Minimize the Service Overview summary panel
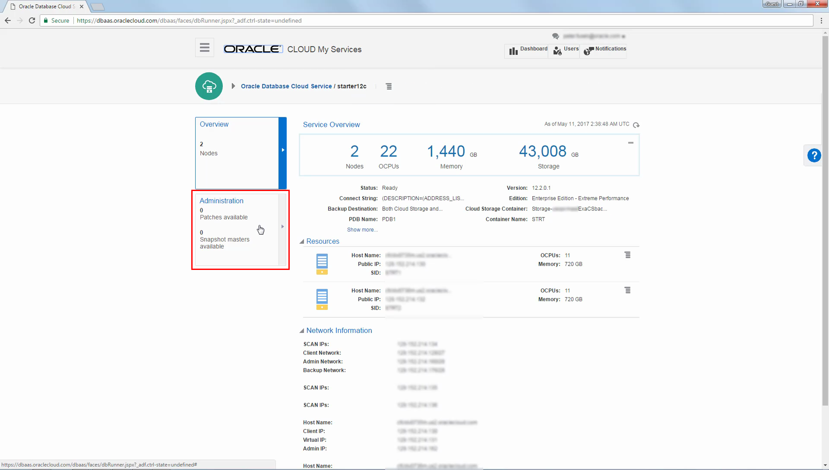Viewport: 829px width, 470px height. (x=630, y=143)
